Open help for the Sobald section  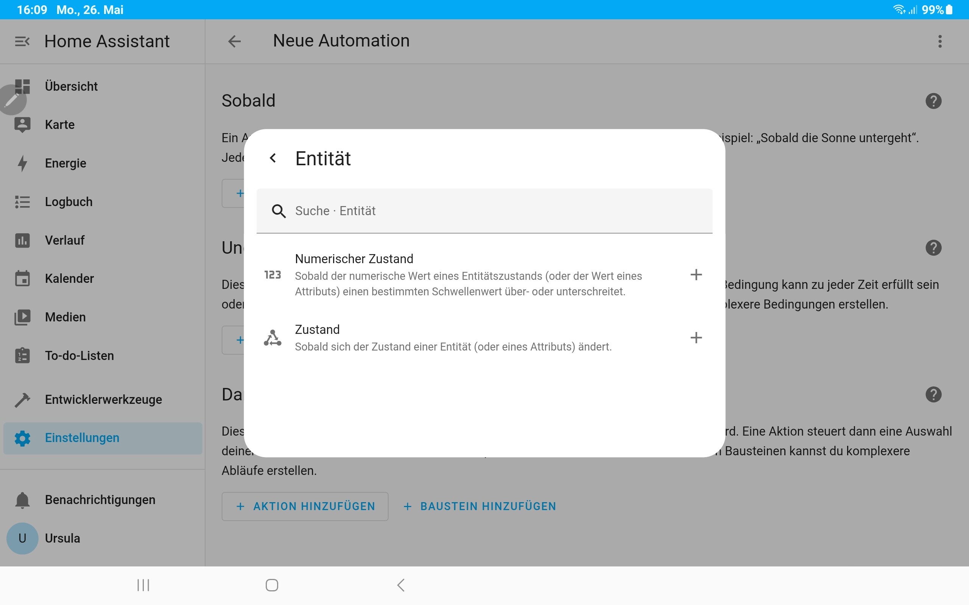[x=933, y=101]
